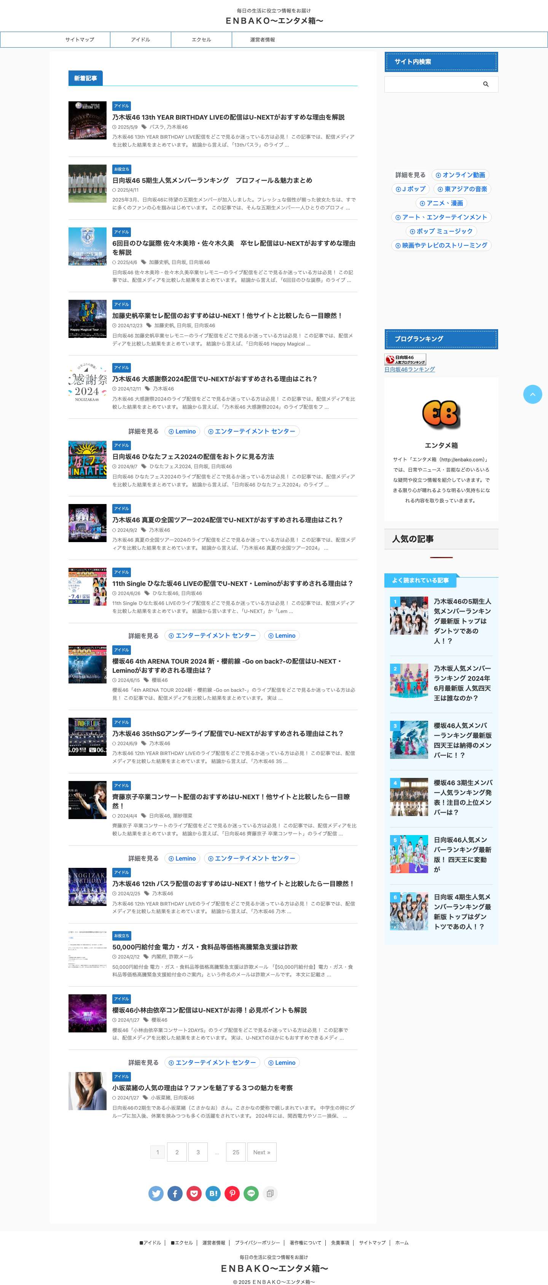
Task: Open the 映画やテレビのストリーミング ad link
Action: click(x=441, y=245)
